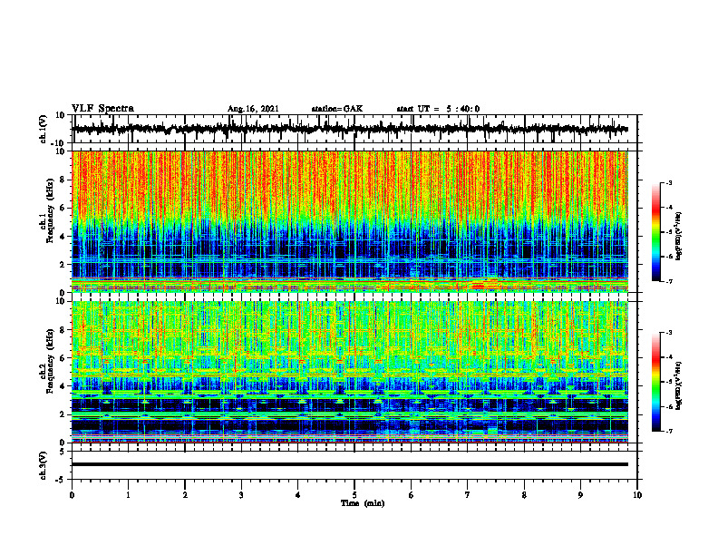The height and width of the screenshot is (555, 718).
Task: Click the "-7" label on ch.2 color bar
Action: pos(669,432)
